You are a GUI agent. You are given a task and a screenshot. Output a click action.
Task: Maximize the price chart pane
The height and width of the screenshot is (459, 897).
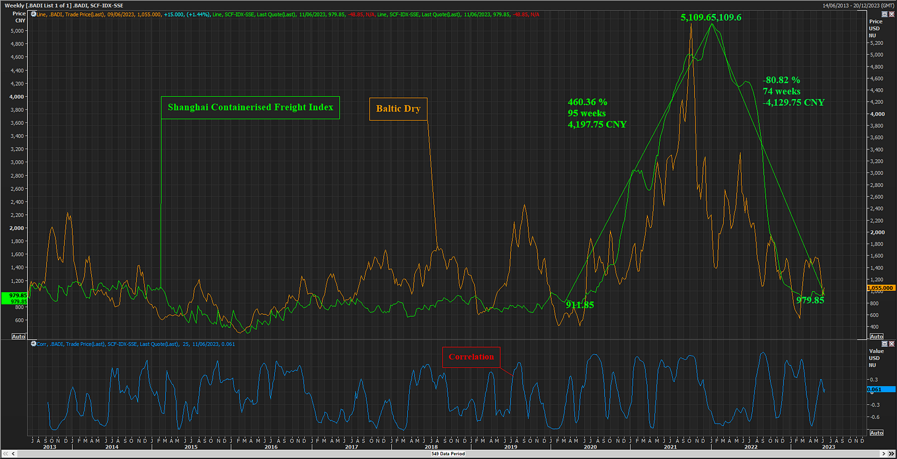click(885, 14)
